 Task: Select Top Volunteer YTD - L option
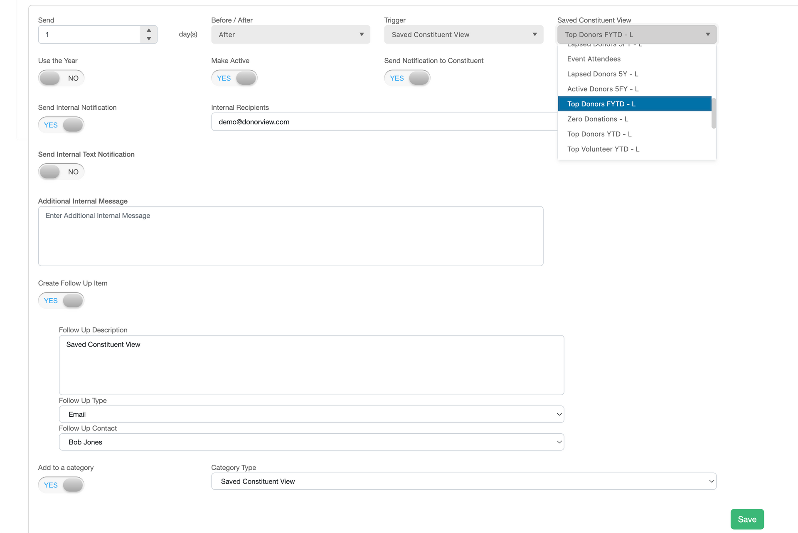(x=603, y=149)
